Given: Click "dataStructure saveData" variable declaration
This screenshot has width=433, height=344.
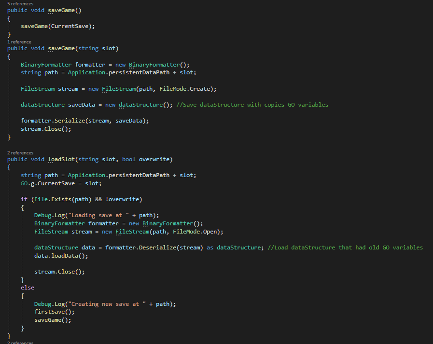Looking at the screenshot, I should (x=58, y=105).
